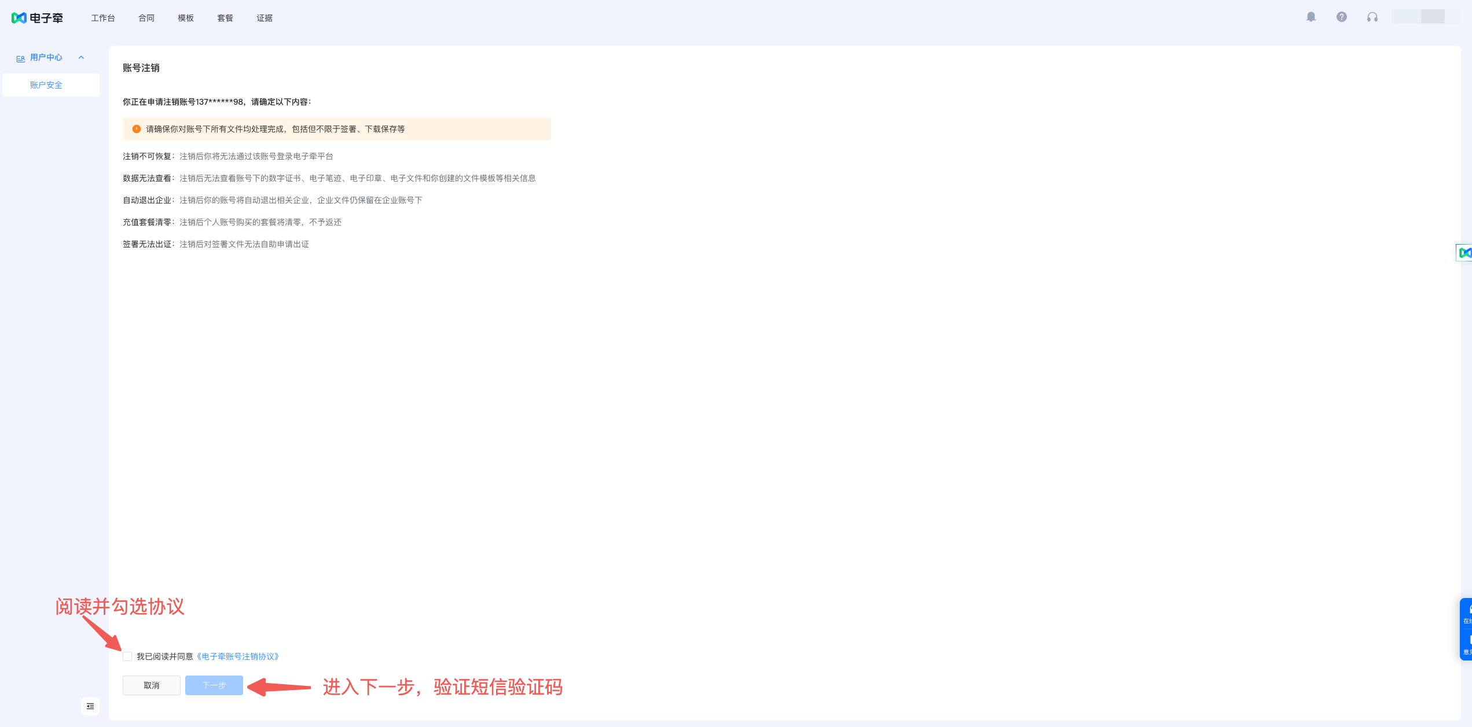The height and width of the screenshot is (727, 1472).
Task: Click the sidebar collapse icon at bottom
Action: point(90,706)
